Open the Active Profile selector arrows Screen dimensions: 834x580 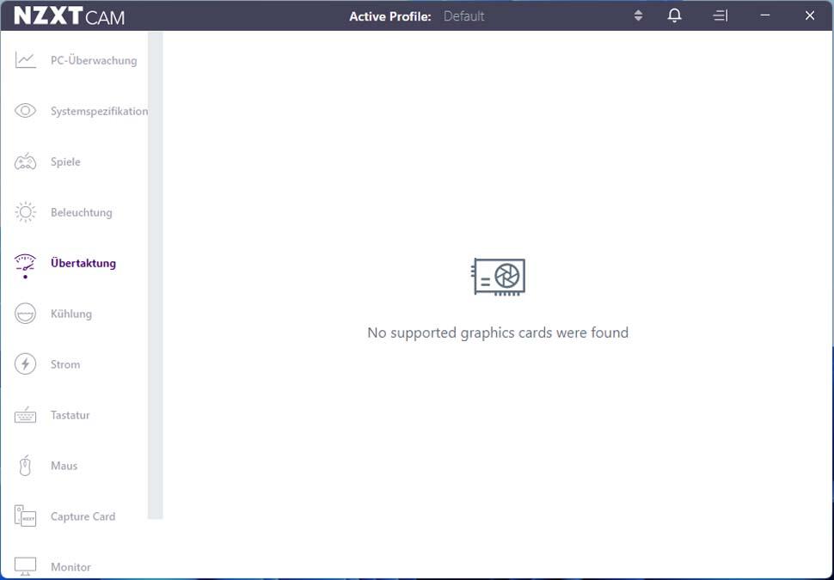coord(638,15)
